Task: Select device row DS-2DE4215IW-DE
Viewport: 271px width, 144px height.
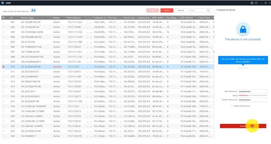Action: coord(108,82)
